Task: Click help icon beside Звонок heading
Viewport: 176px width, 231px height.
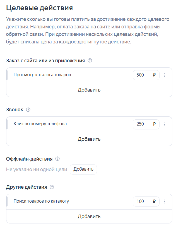Action: coord(28,110)
